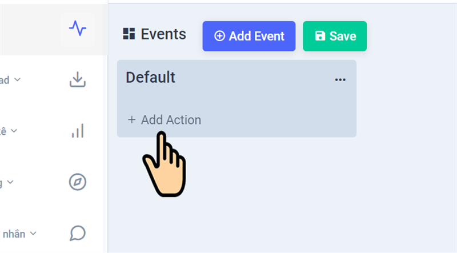Click the floppy disk icon in Save
The image size is (457, 253).
(320, 36)
